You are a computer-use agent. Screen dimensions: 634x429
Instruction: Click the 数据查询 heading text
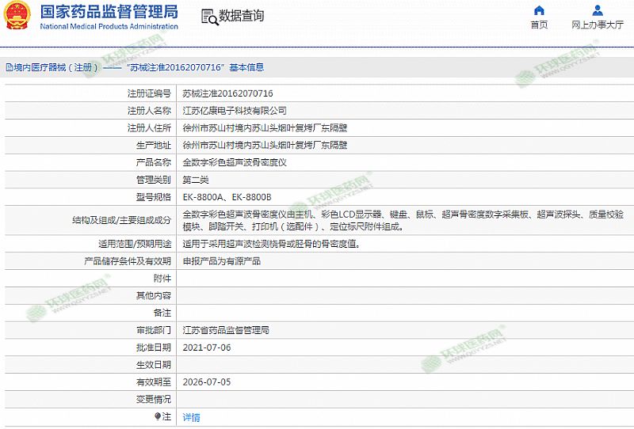242,17
